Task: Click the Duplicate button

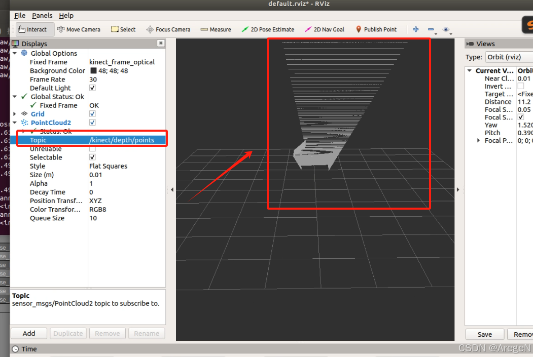Action: (x=68, y=333)
